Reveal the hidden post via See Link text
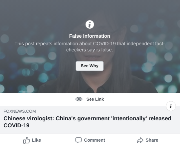 point(95,99)
